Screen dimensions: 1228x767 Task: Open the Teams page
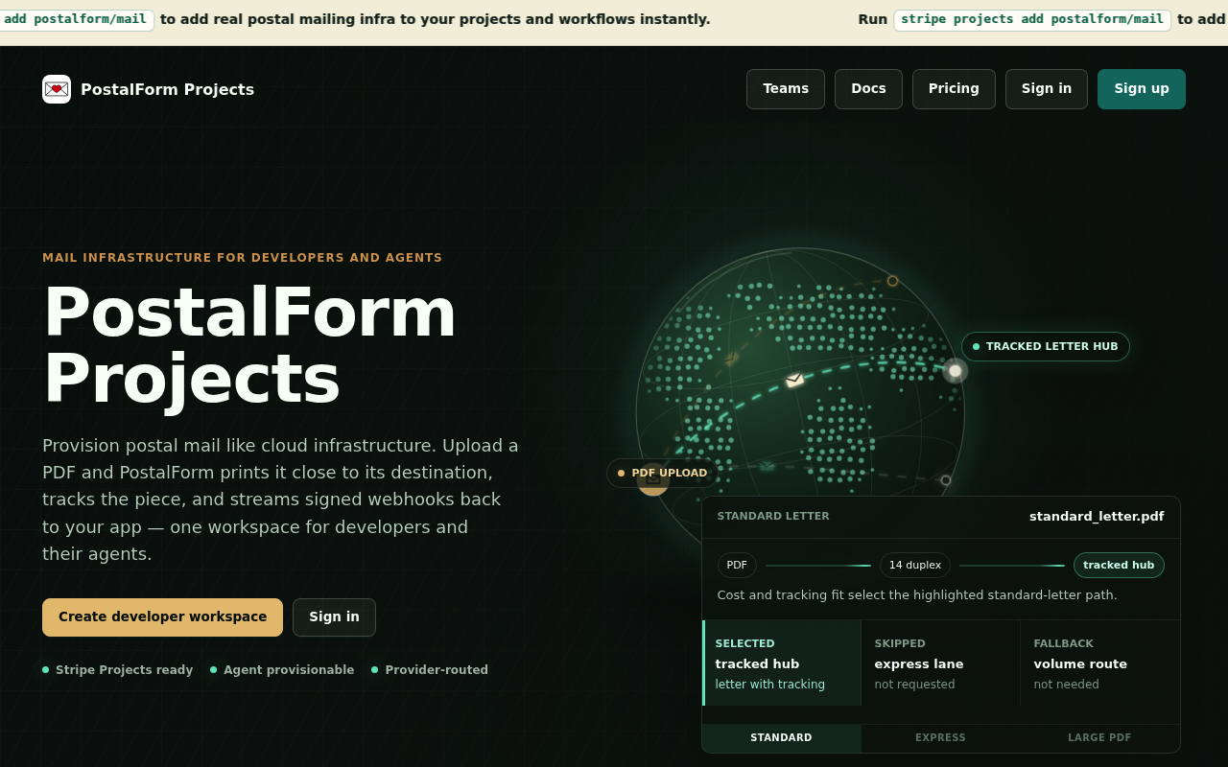coord(786,89)
